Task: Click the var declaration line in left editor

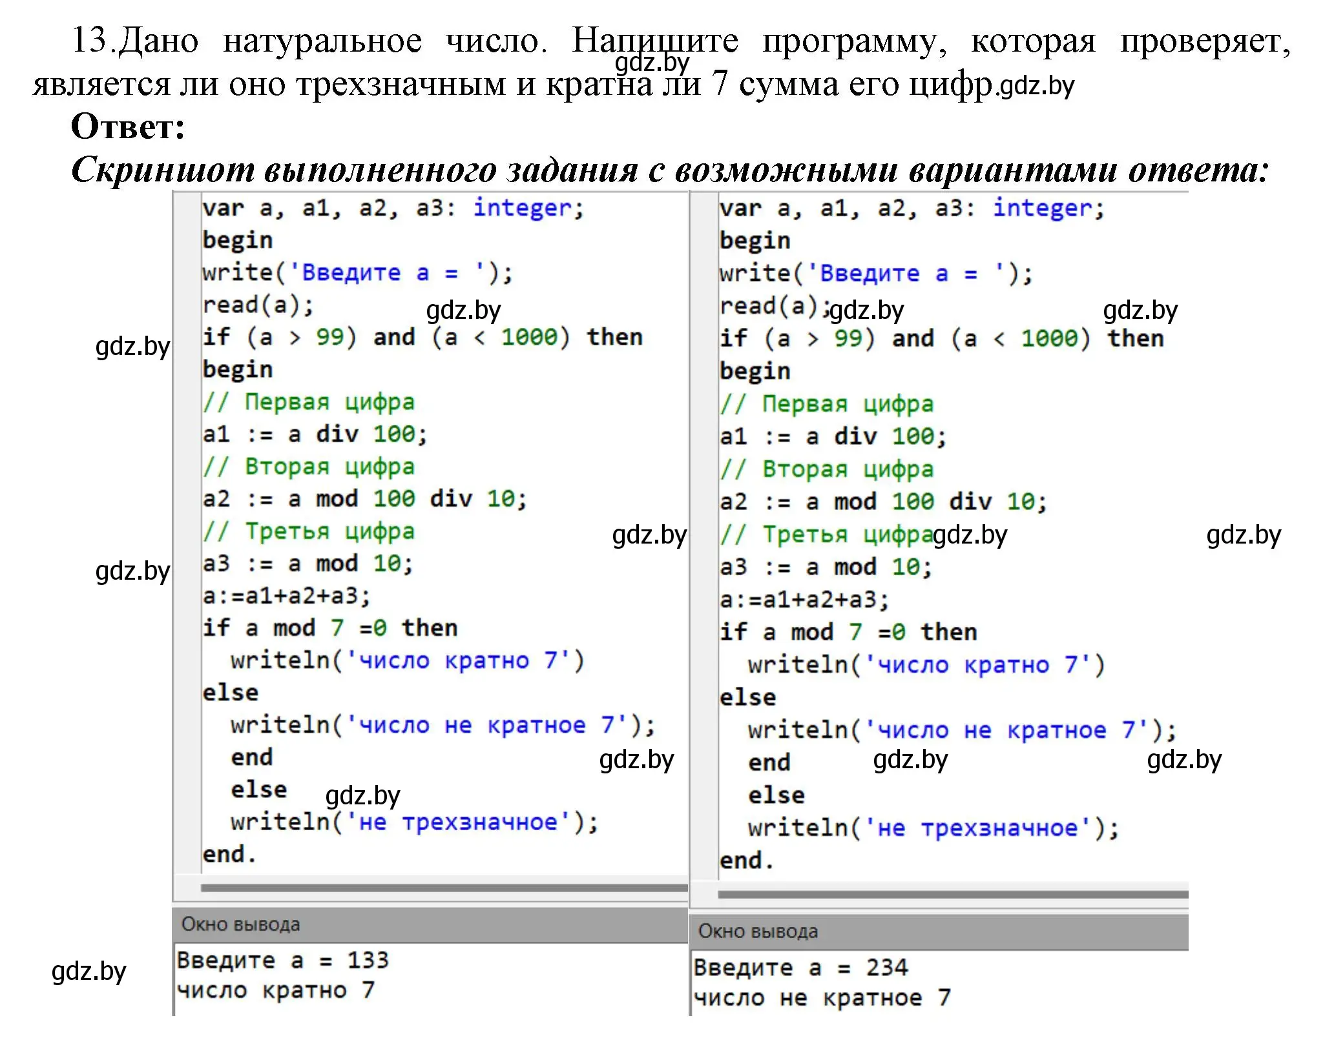Action: pyautogui.click(x=393, y=208)
